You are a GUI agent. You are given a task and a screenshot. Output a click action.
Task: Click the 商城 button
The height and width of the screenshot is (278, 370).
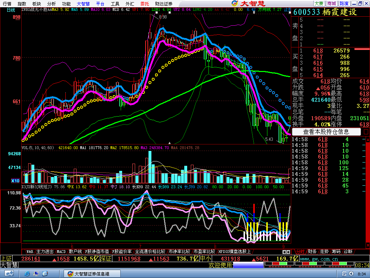pos(332,4)
